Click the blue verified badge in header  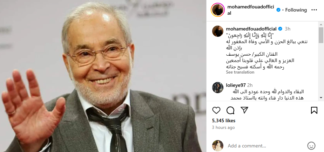pyautogui.click(x=278, y=10)
